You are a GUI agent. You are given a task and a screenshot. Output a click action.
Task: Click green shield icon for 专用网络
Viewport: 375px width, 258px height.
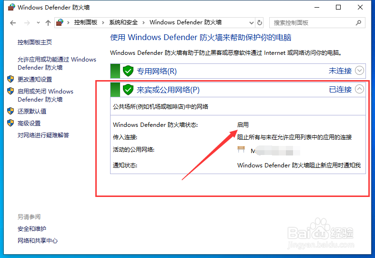128,71
